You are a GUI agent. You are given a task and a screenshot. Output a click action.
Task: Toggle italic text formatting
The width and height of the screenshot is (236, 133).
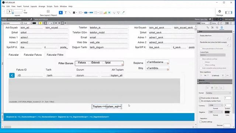tap(48, 23)
